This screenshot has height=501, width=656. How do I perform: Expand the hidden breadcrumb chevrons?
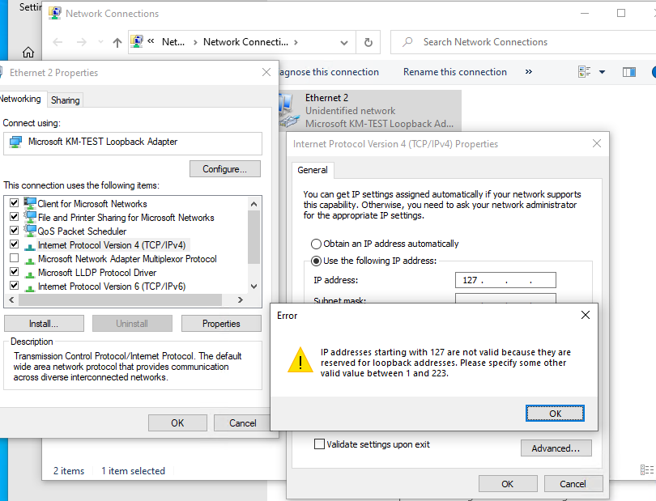(151, 41)
